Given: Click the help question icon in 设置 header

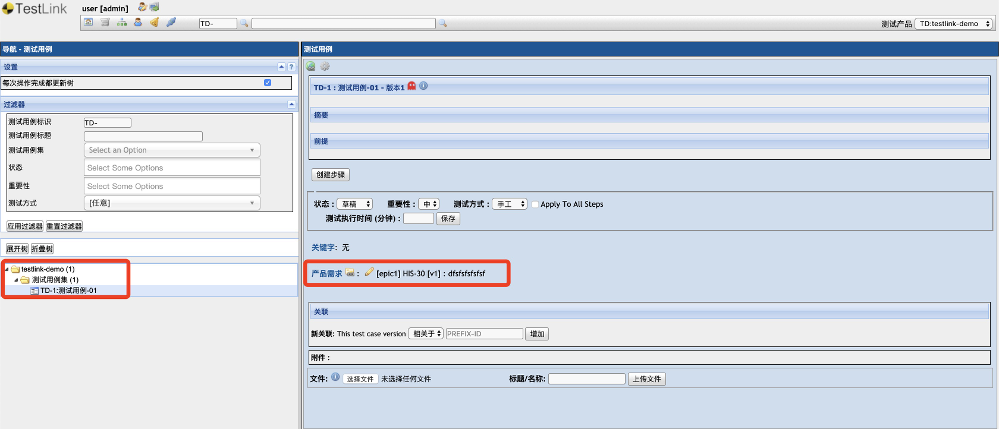Looking at the screenshot, I should 291,67.
